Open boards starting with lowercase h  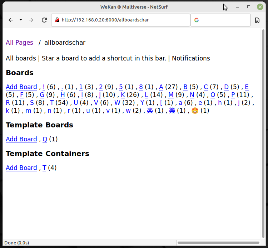coord(220,103)
